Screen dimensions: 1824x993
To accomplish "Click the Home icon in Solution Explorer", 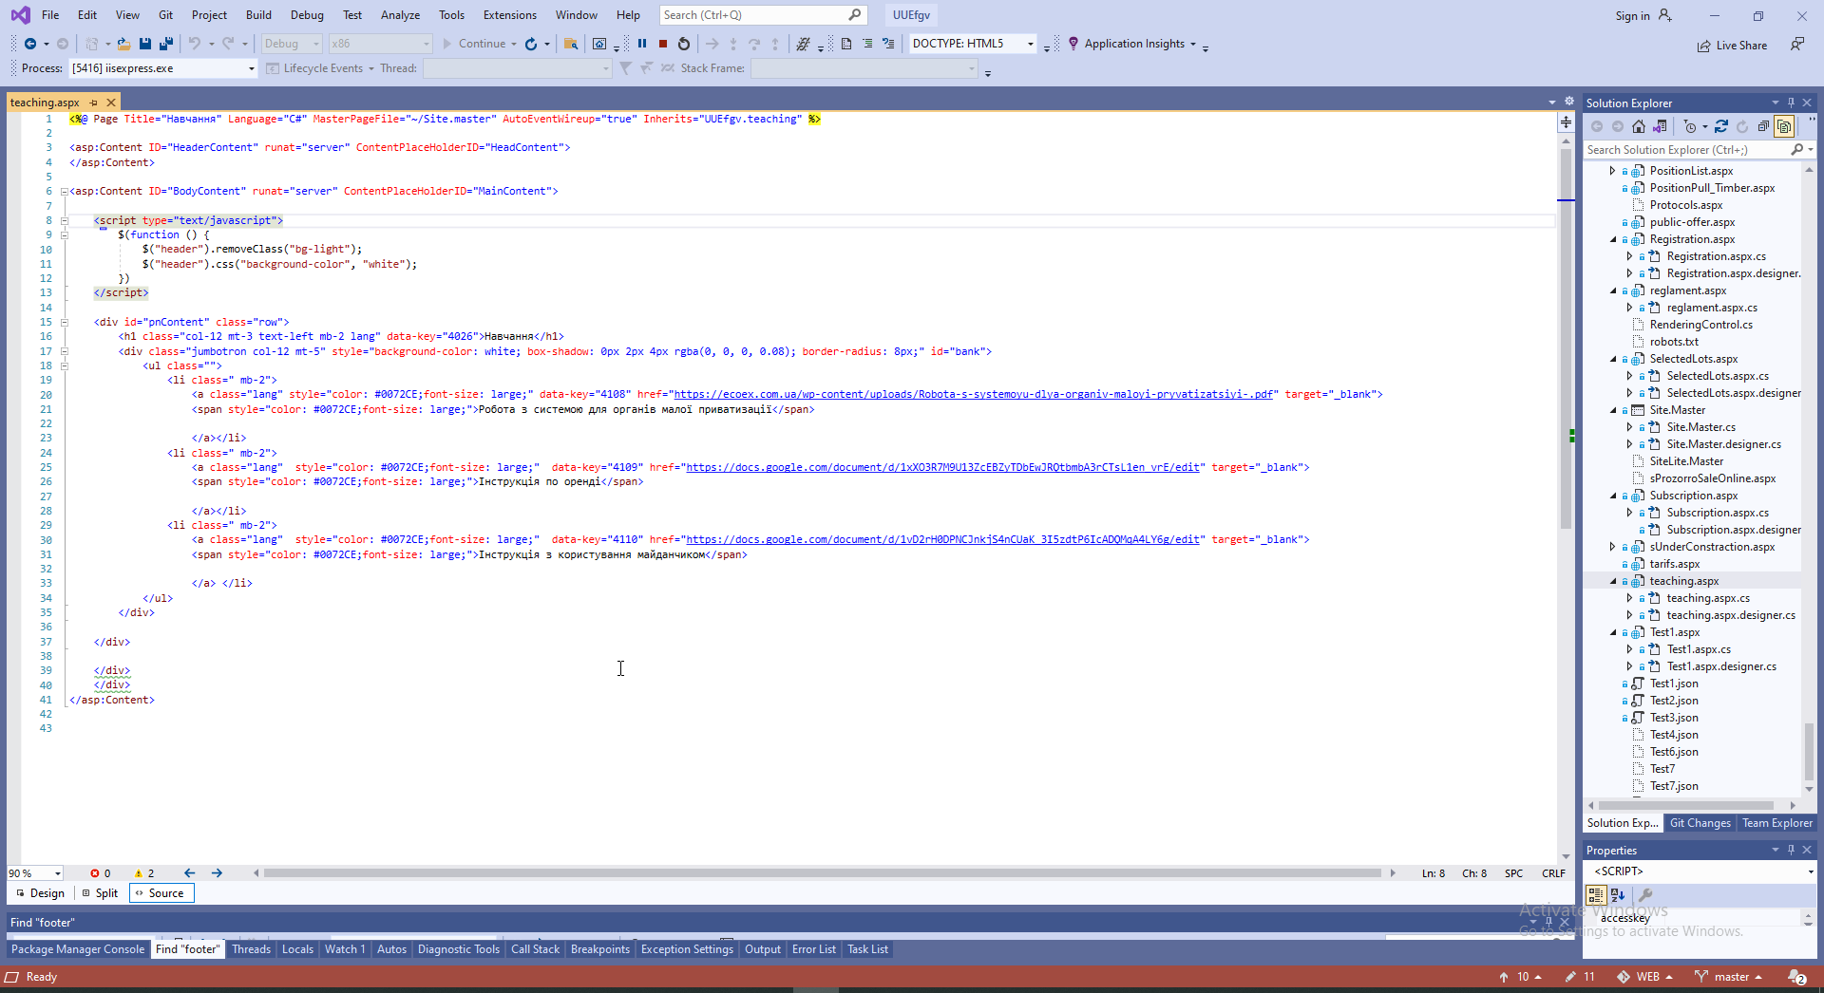I will tap(1639, 126).
